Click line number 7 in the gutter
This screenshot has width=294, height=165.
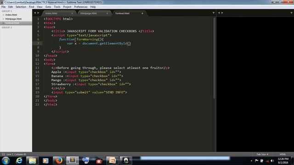[x=38, y=44]
